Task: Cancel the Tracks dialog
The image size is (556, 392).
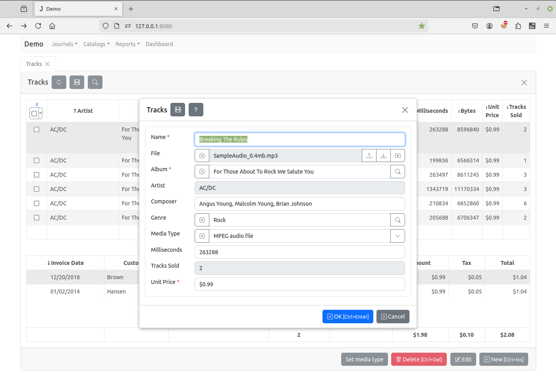Action: pos(393,317)
